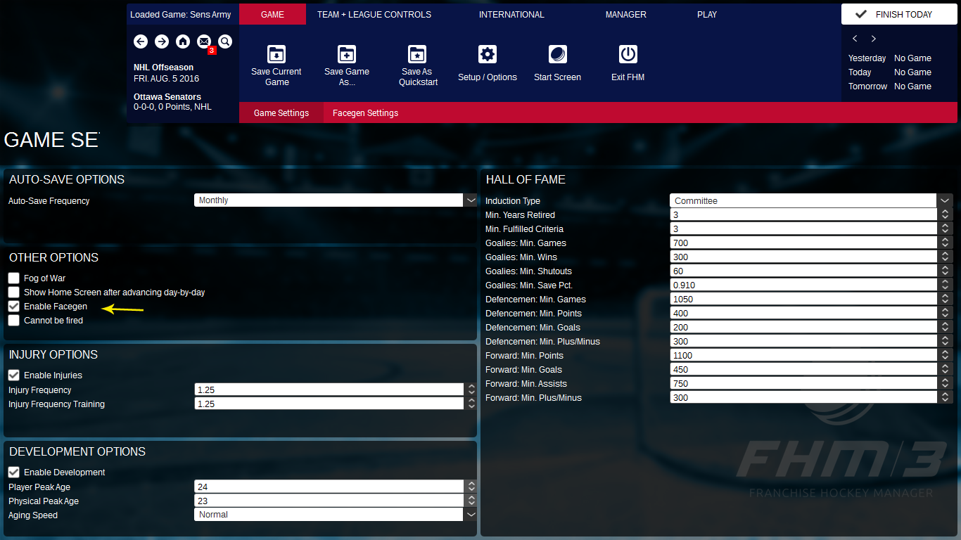The width and height of the screenshot is (961, 540).
Task: Go to the previous day in schedule
Action: pyautogui.click(x=855, y=39)
